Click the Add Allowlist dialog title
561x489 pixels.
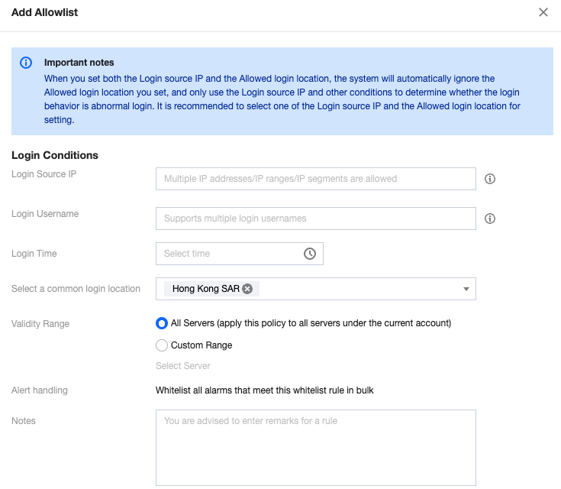coord(44,12)
